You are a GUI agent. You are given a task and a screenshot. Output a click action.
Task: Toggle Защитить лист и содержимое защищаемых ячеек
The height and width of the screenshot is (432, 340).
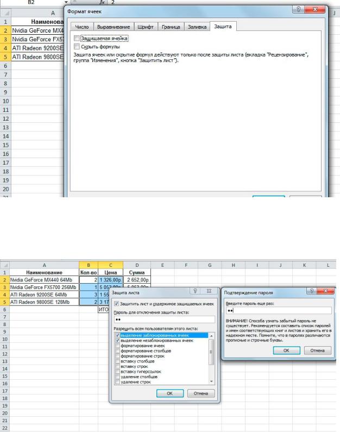(116, 304)
